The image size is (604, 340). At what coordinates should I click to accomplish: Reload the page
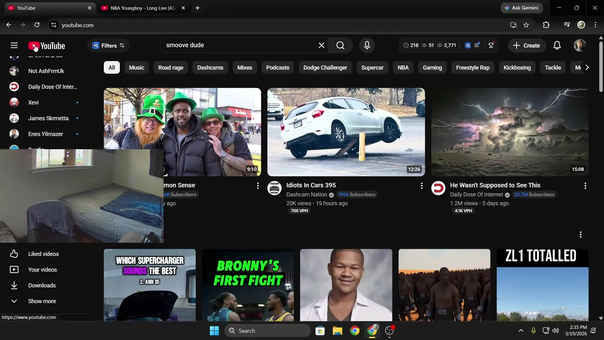click(37, 25)
